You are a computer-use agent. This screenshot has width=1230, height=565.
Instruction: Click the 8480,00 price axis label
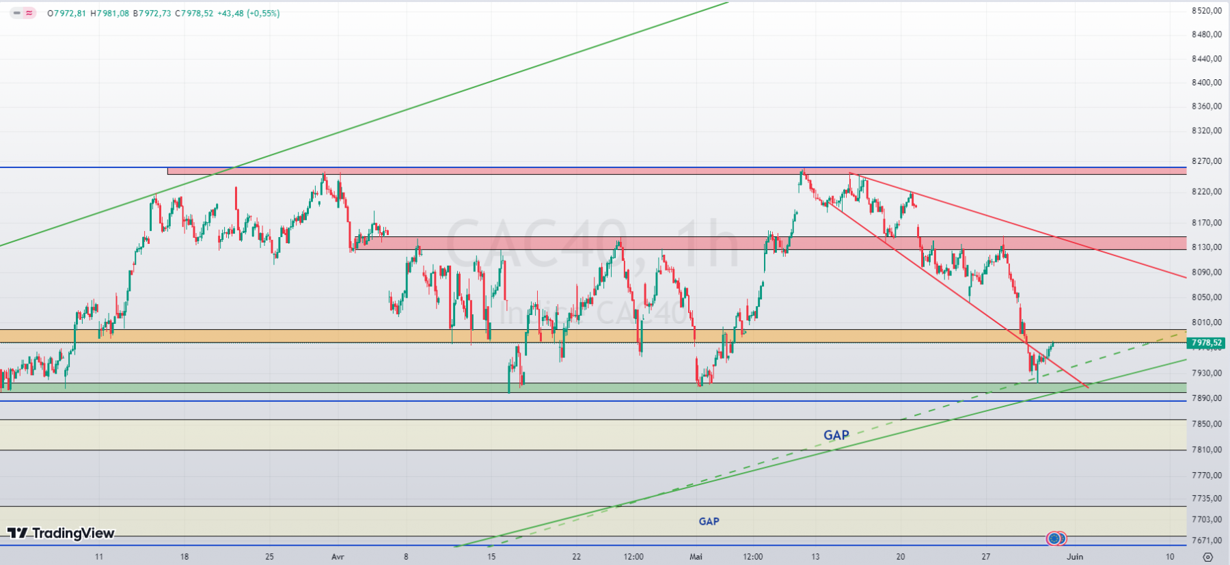coord(1207,34)
